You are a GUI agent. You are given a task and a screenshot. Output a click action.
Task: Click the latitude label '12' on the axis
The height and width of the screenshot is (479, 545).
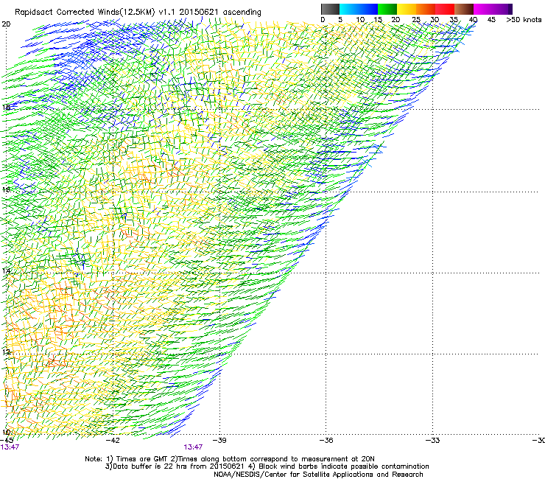pos(6,352)
